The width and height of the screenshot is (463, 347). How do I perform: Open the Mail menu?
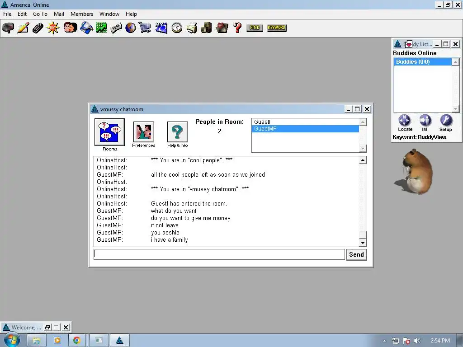(59, 14)
